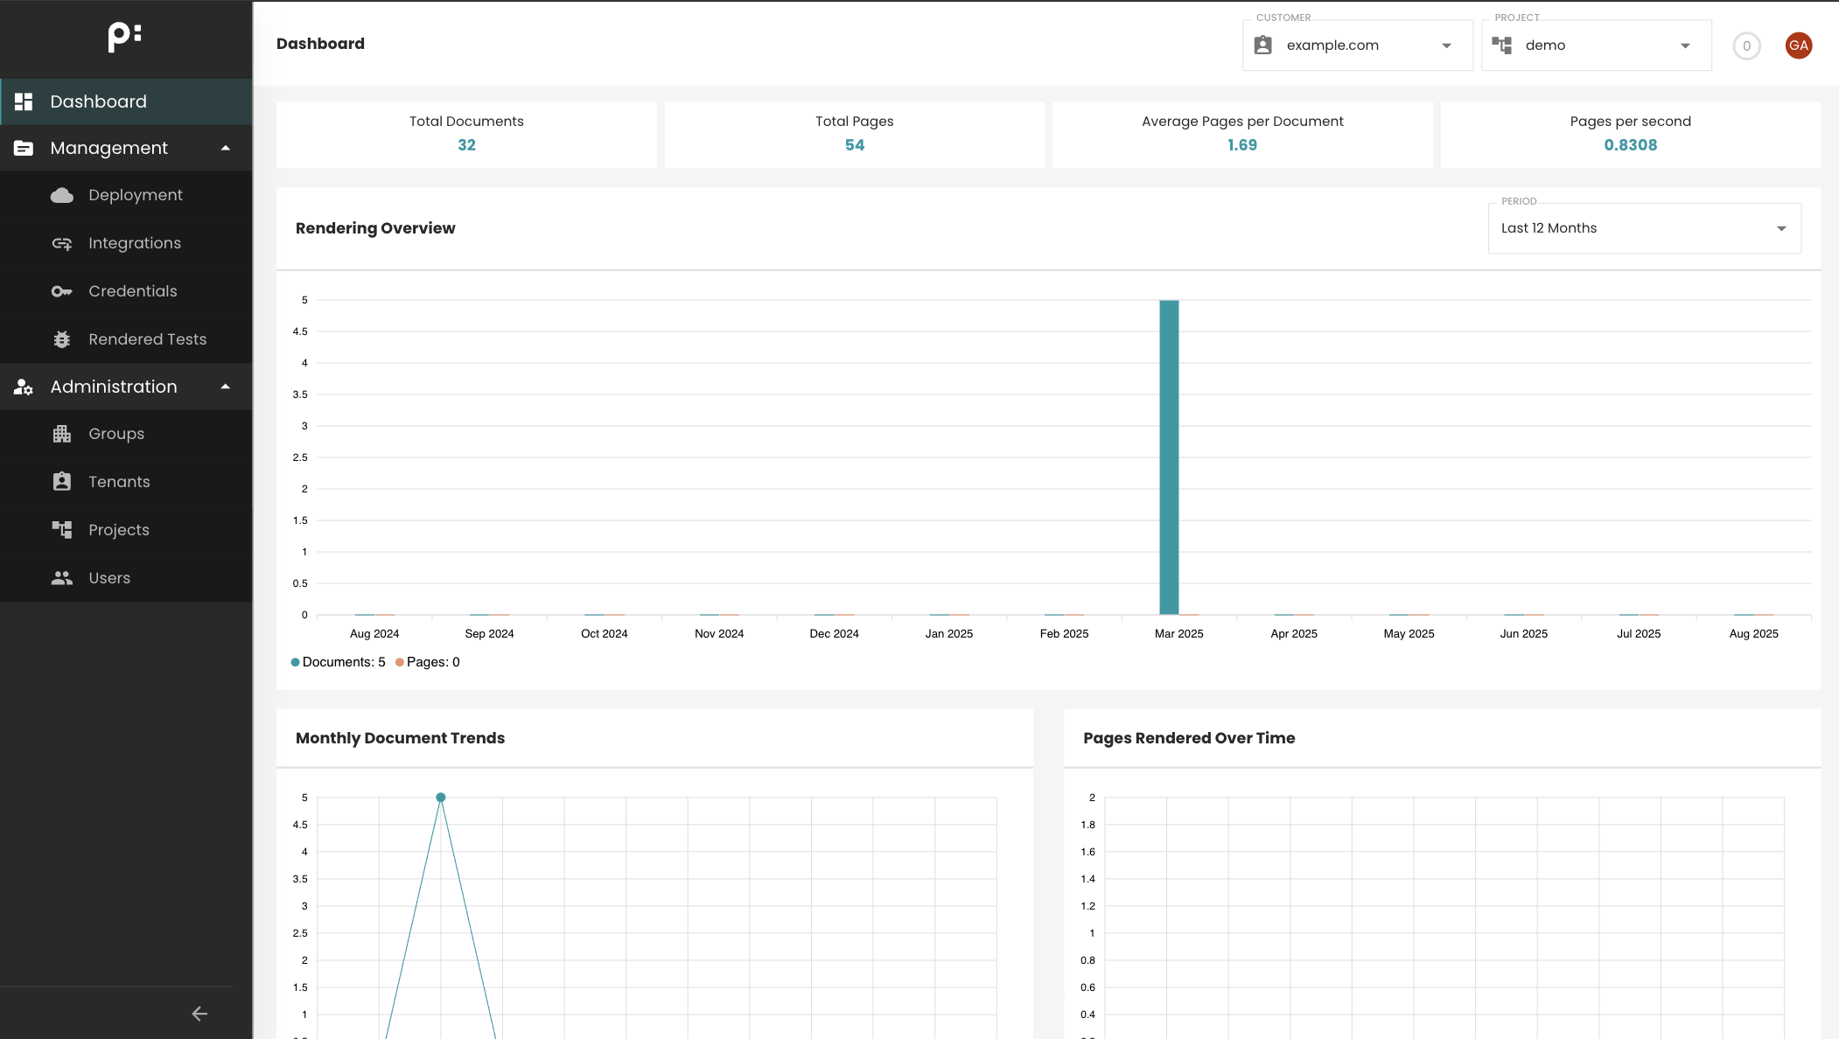
Task: Click the Tenants badge icon
Action: pyautogui.click(x=62, y=482)
